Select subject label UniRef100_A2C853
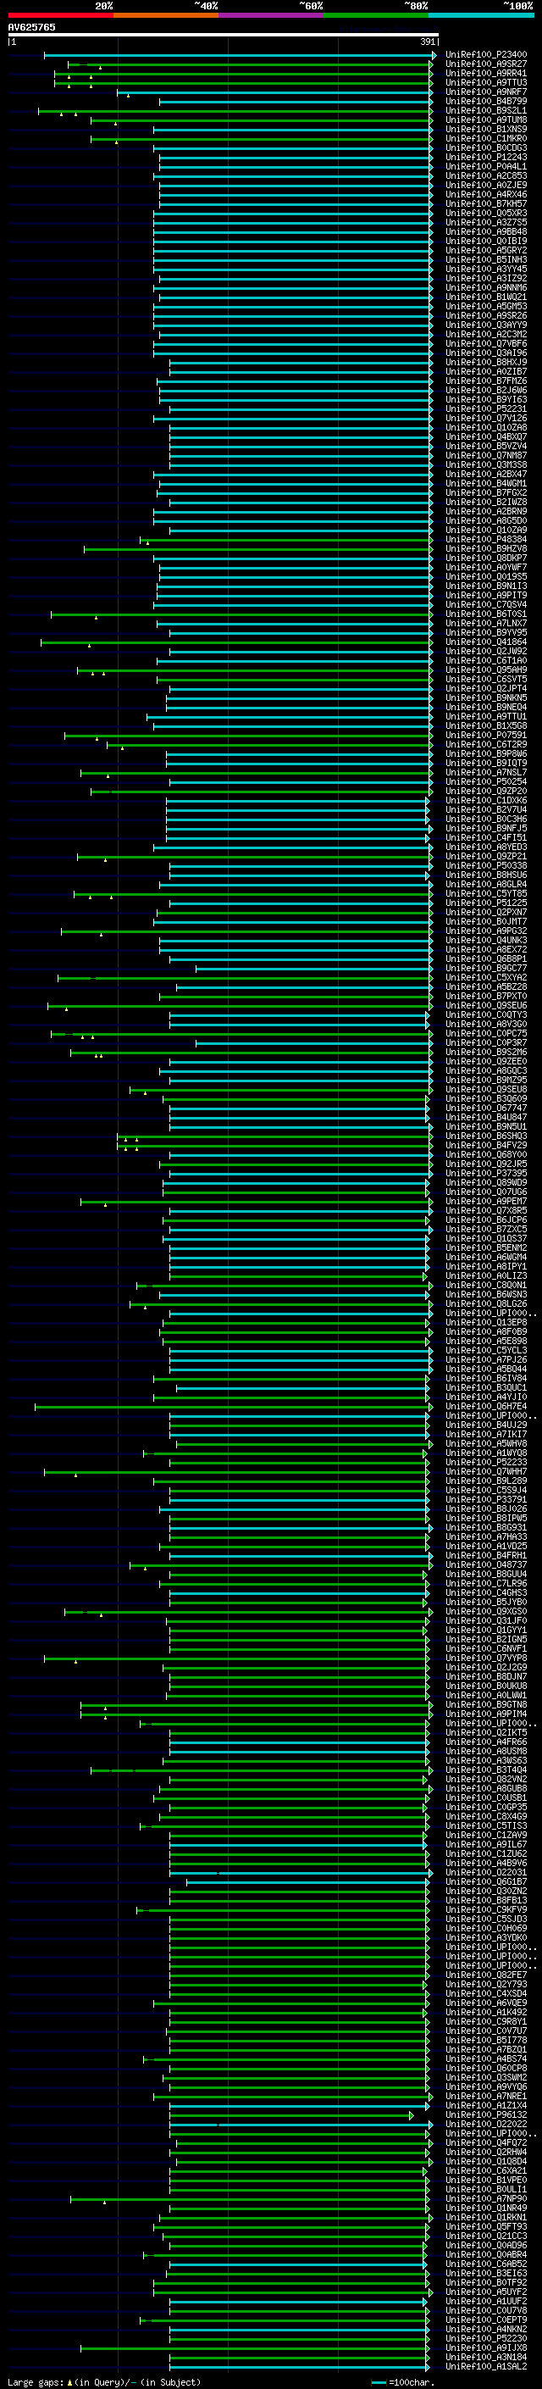The width and height of the screenshot is (542, 2389). point(485,176)
